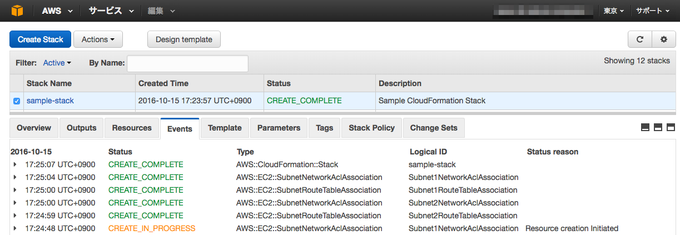Minimize detail pane with the smallest split icon
This screenshot has height=235, width=680.
(x=646, y=127)
